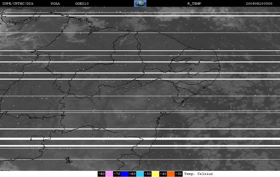Select the -60 legend value
Screen dimensions: 280x177
pos(132,174)
